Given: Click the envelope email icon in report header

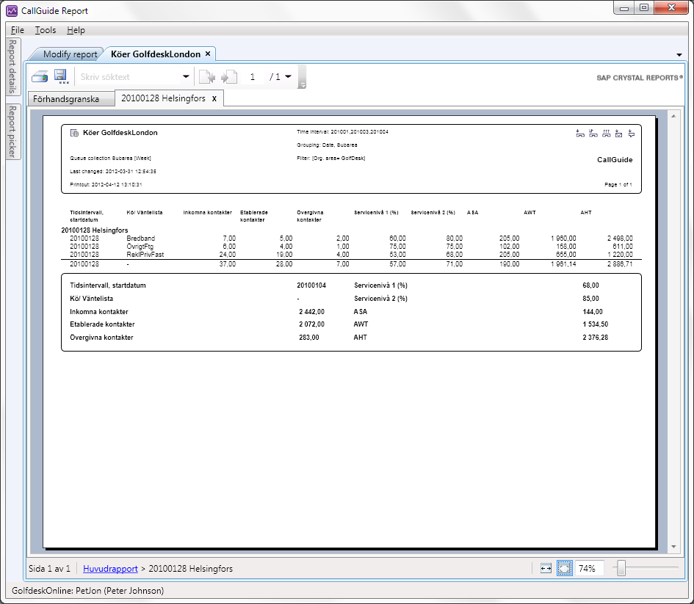Looking at the screenshot, I should pyautogui.click(x=618, y=134).
